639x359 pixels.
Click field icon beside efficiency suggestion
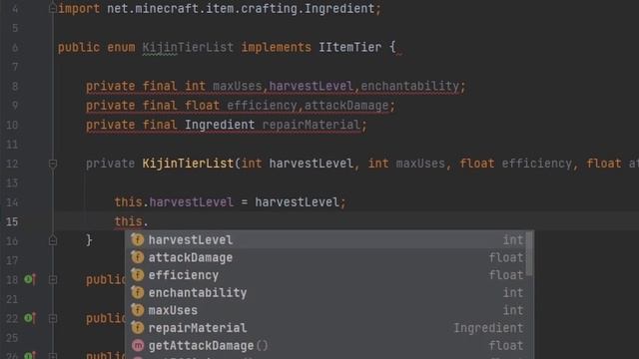[138, 275]
